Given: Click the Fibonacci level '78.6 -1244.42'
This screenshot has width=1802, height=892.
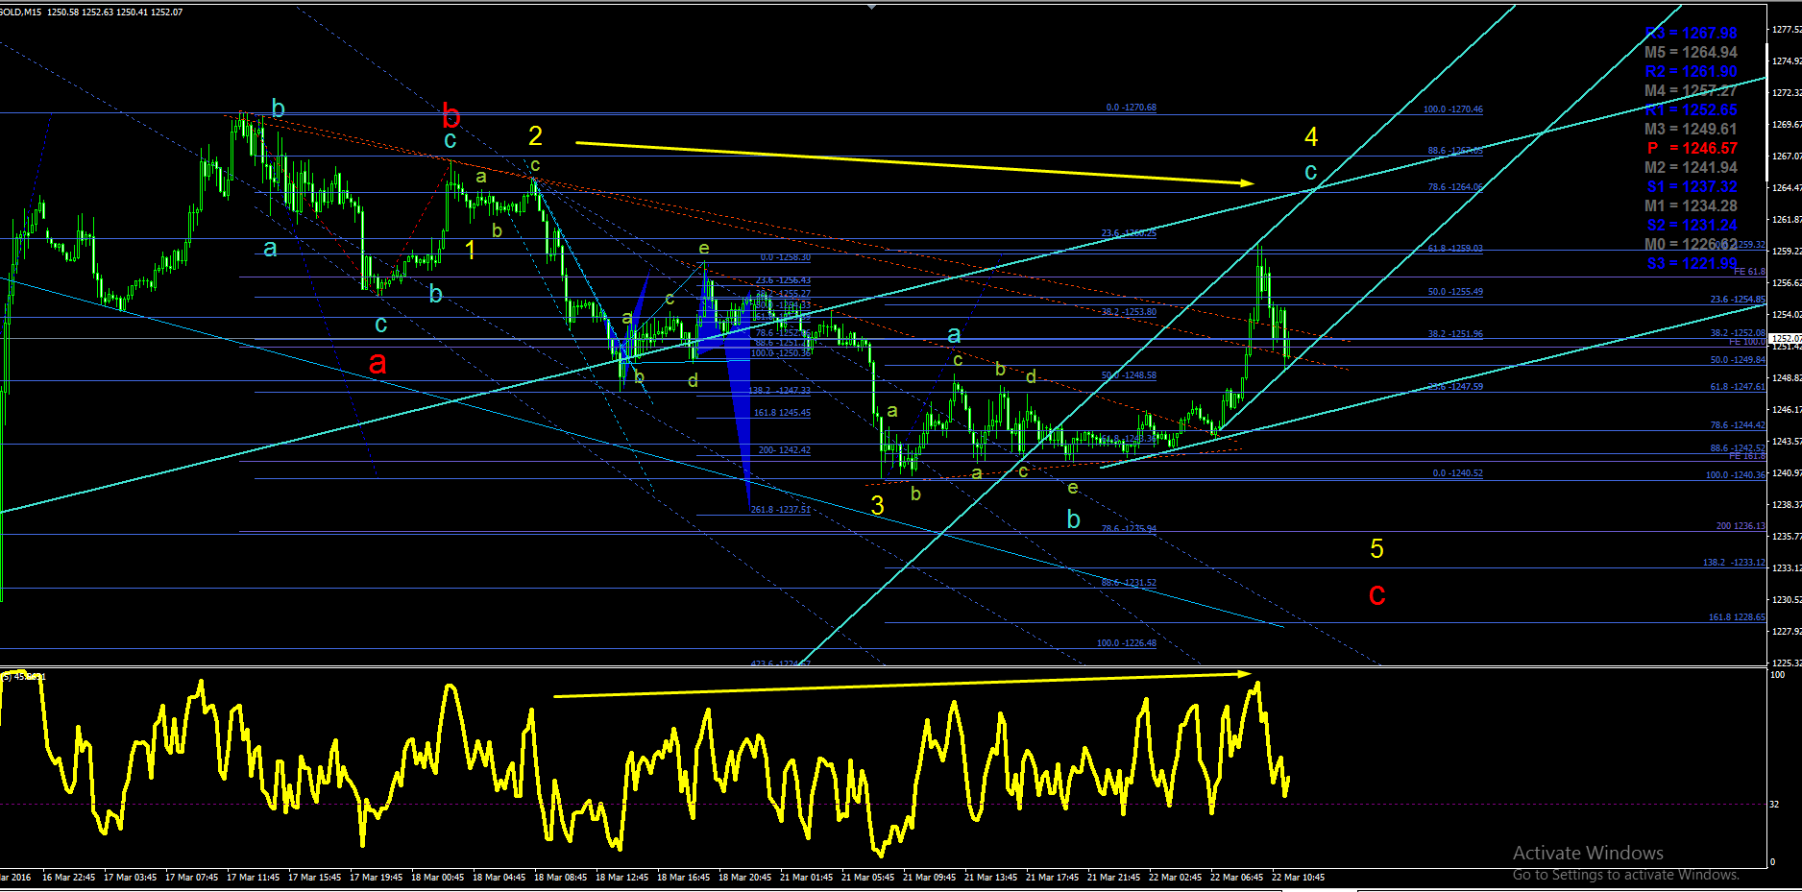Looking at the screenshot, I should point(1738,425).
